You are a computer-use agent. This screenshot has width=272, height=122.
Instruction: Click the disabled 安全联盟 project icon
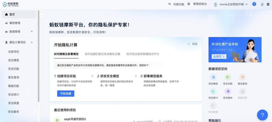(x=213, y=106)
